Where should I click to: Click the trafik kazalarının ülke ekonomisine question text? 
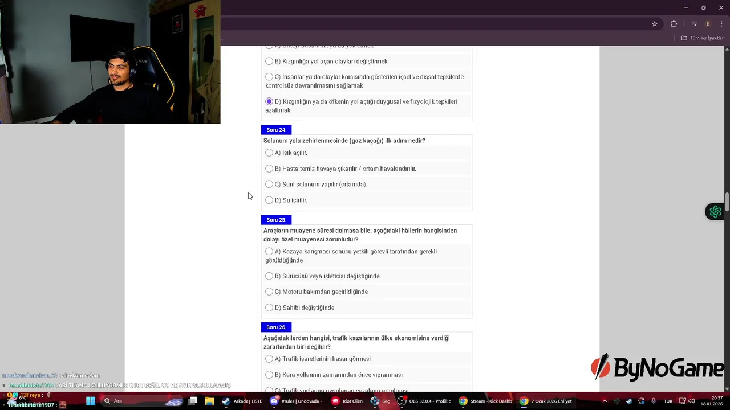coord(356,342)
